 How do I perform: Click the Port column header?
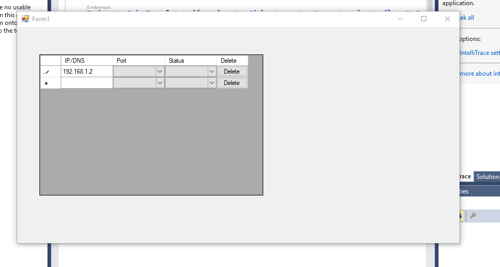[x=139, y=61]
